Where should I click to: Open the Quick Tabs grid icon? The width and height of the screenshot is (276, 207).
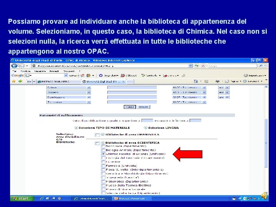pyautogui.click(x=29, y=82)
